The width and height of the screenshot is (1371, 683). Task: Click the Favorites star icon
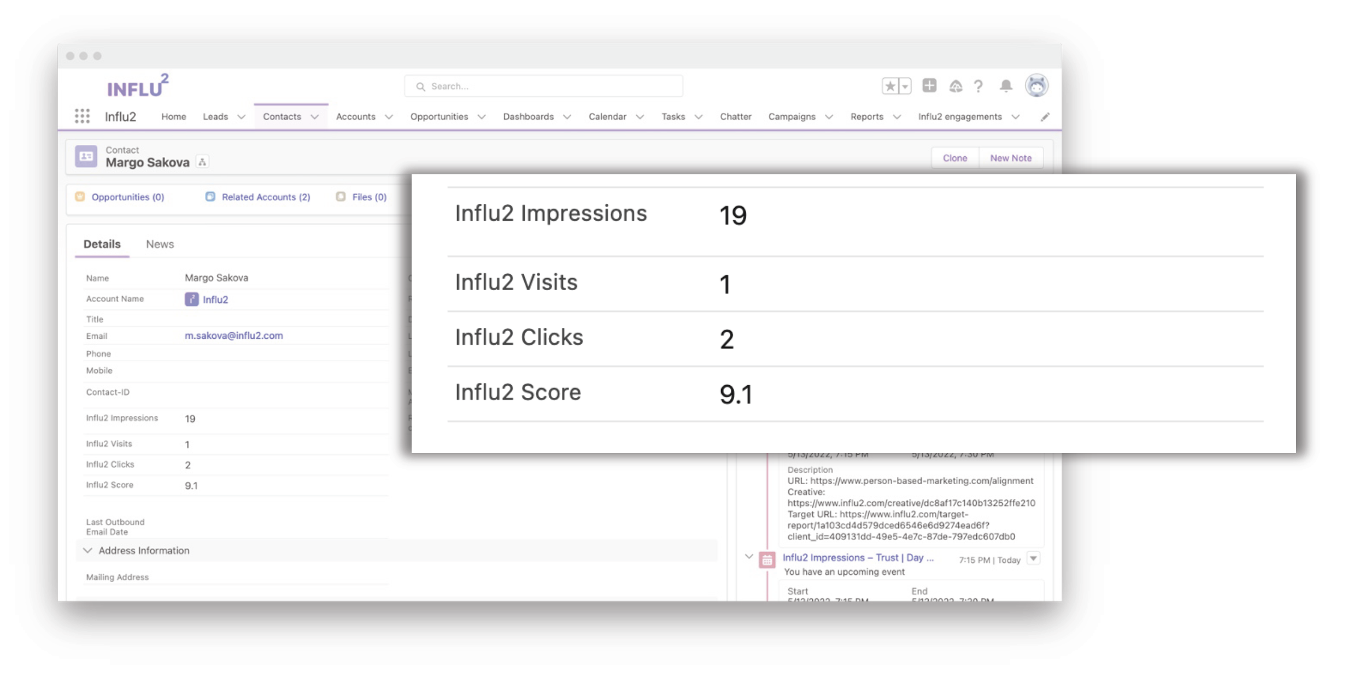coord(890,86)
